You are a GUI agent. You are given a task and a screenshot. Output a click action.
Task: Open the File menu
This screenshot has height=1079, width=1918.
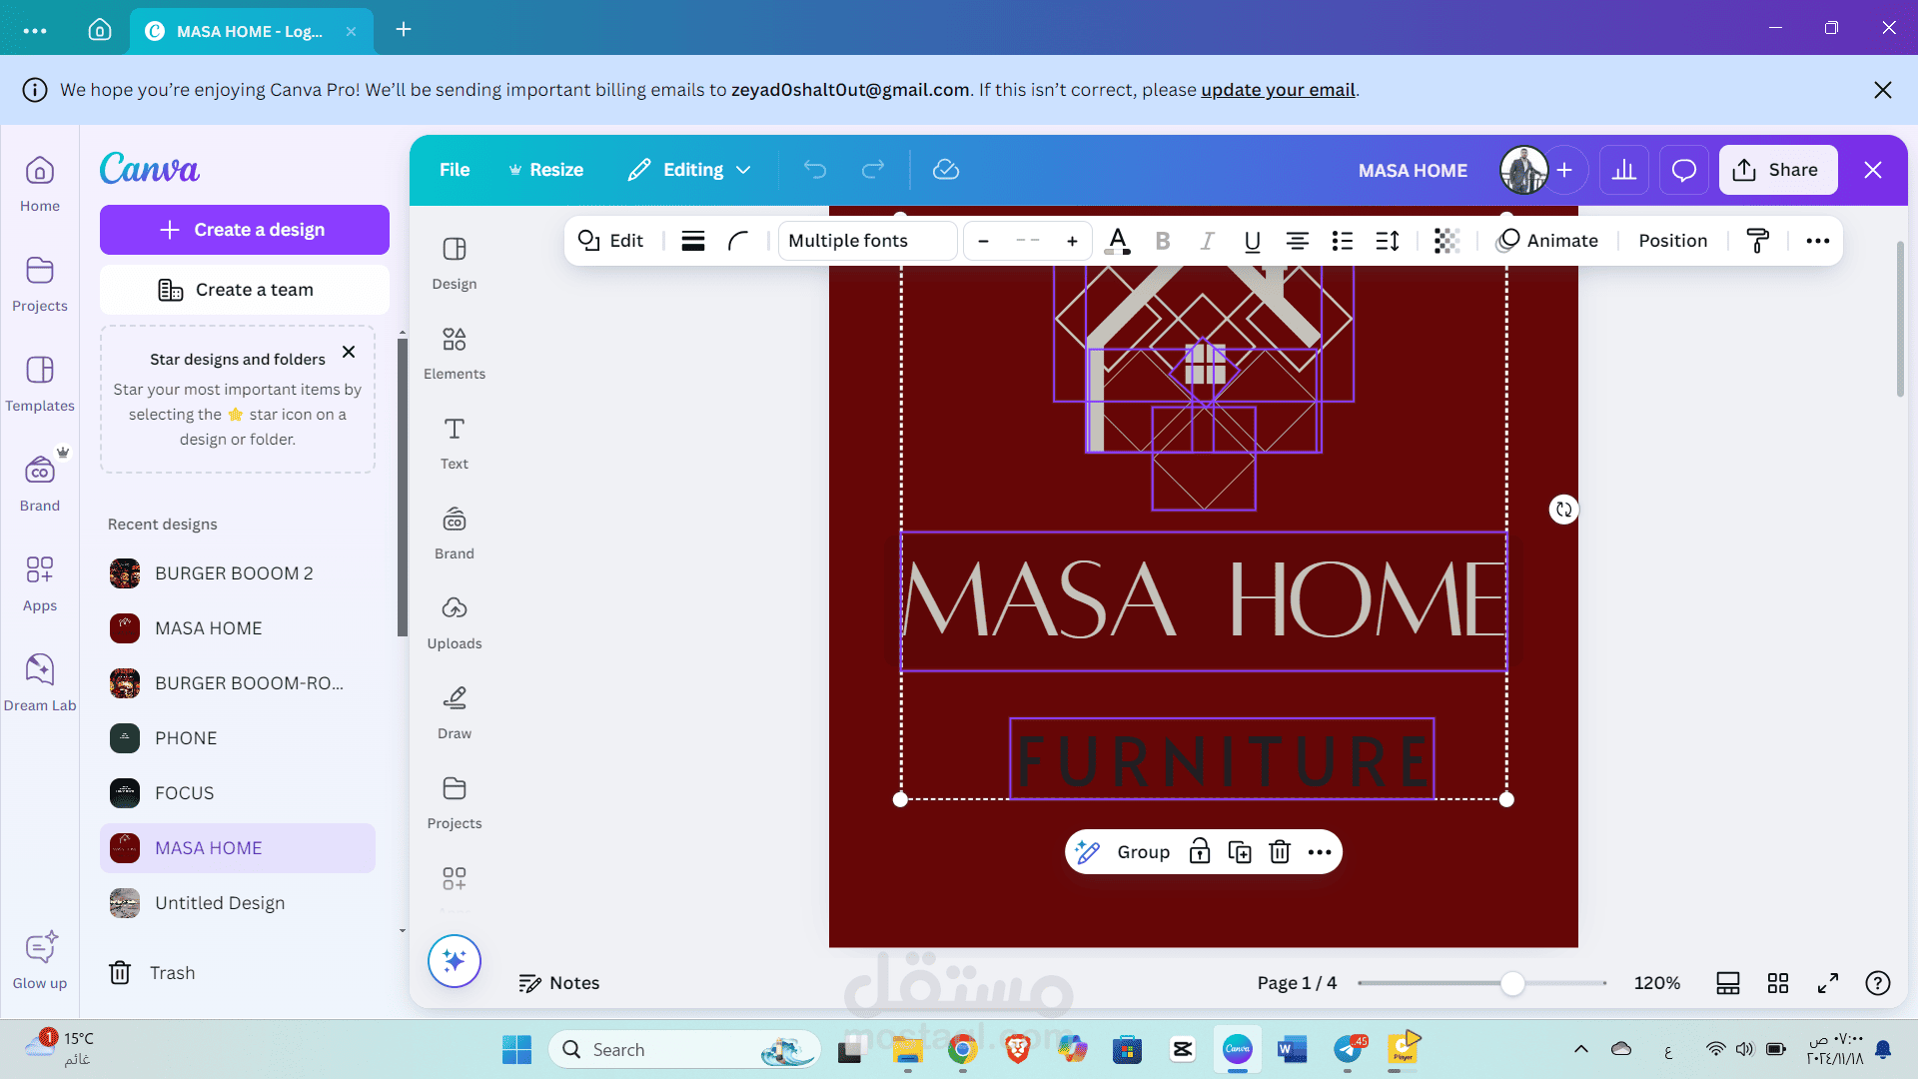(455, 170)
